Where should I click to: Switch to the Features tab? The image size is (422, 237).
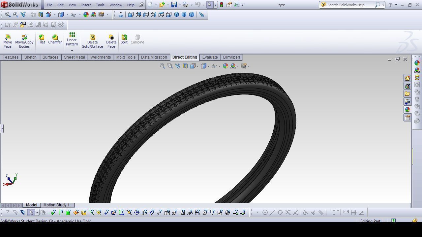point(11,57)
